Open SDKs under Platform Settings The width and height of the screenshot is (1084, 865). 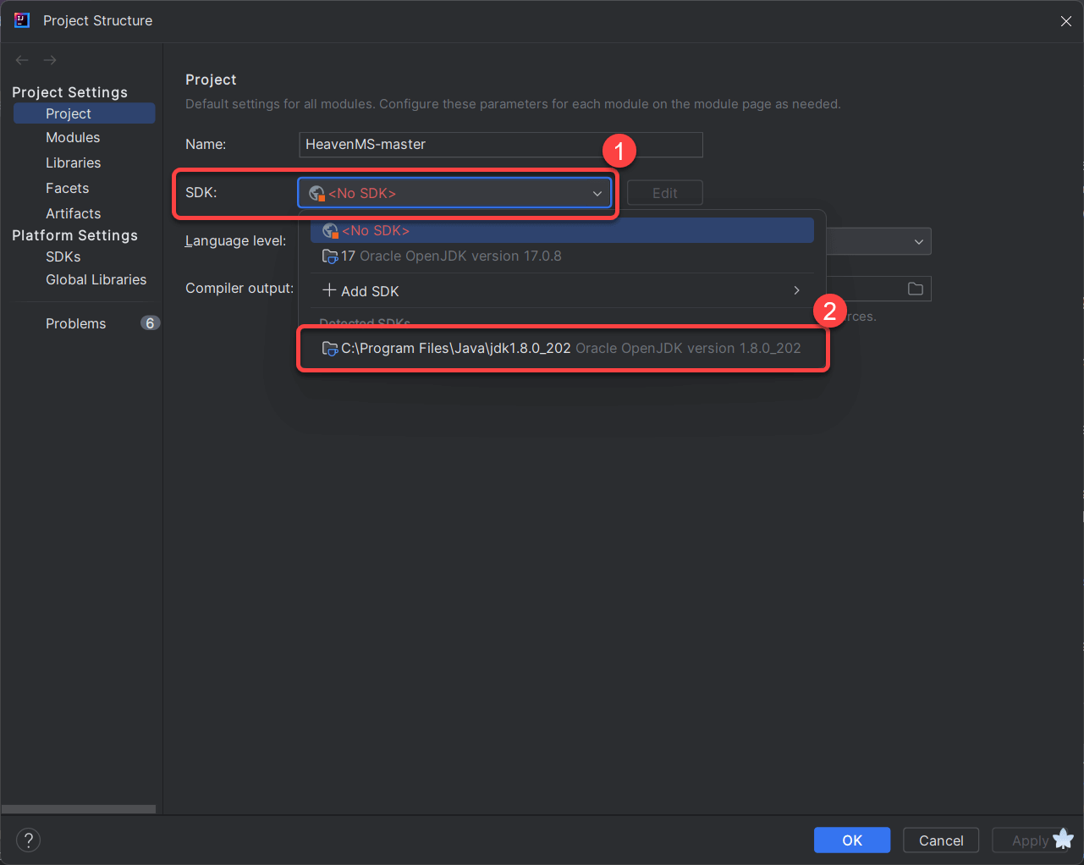click(x=63, y=256)
